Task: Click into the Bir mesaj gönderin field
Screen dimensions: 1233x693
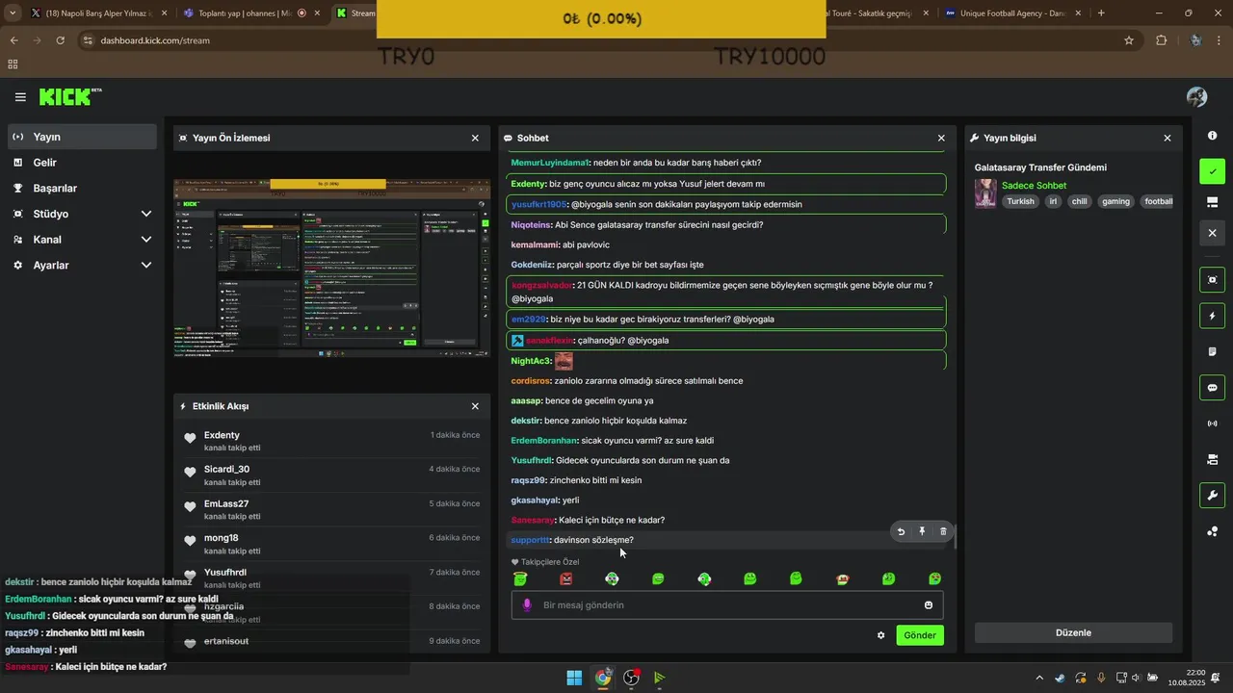Action: pos(727,605)
